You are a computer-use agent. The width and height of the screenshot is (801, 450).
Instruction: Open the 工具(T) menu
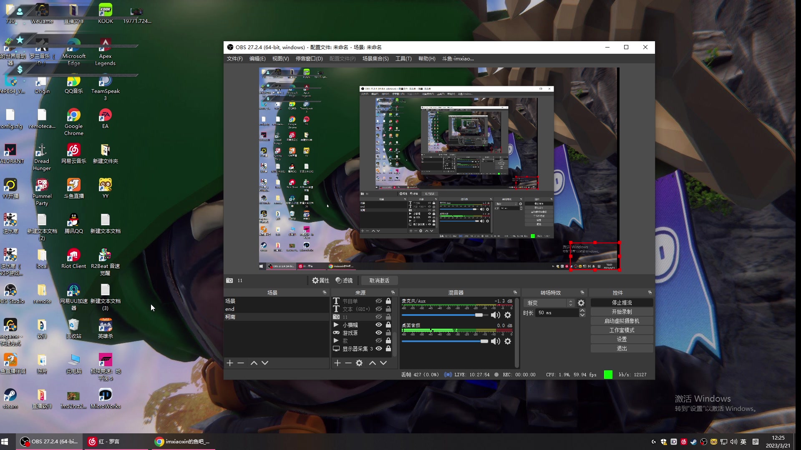tap(403, 59)
